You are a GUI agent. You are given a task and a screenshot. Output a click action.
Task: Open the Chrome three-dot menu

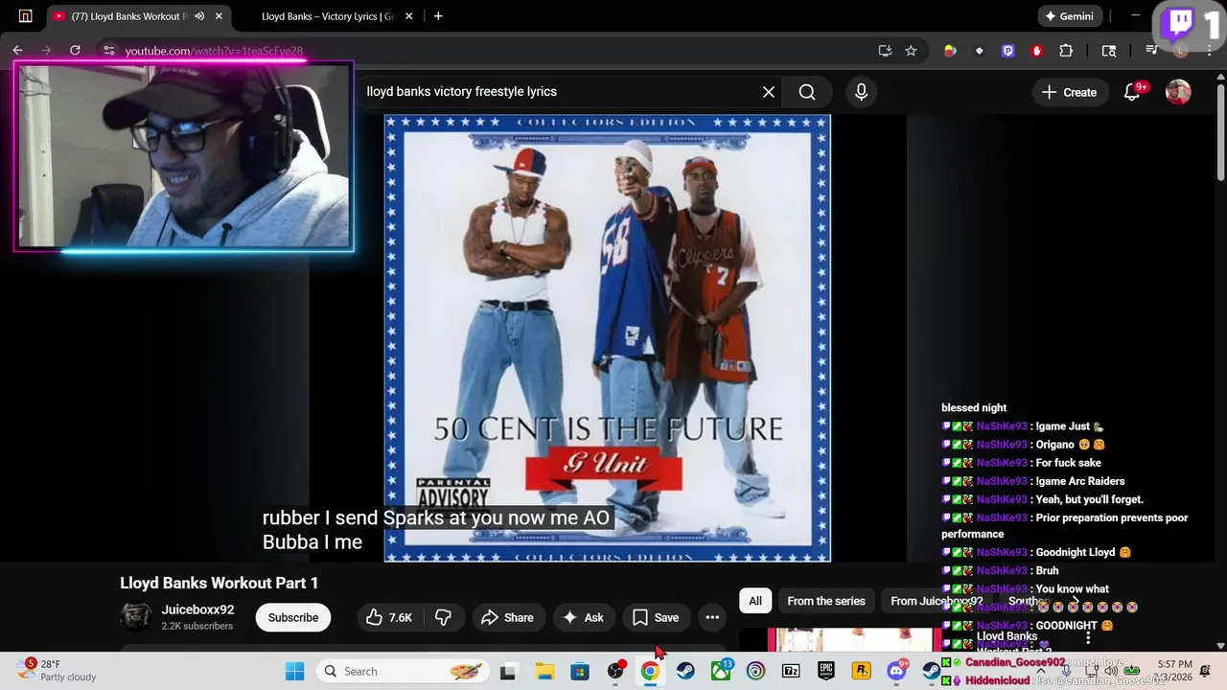pos(1209,51)
